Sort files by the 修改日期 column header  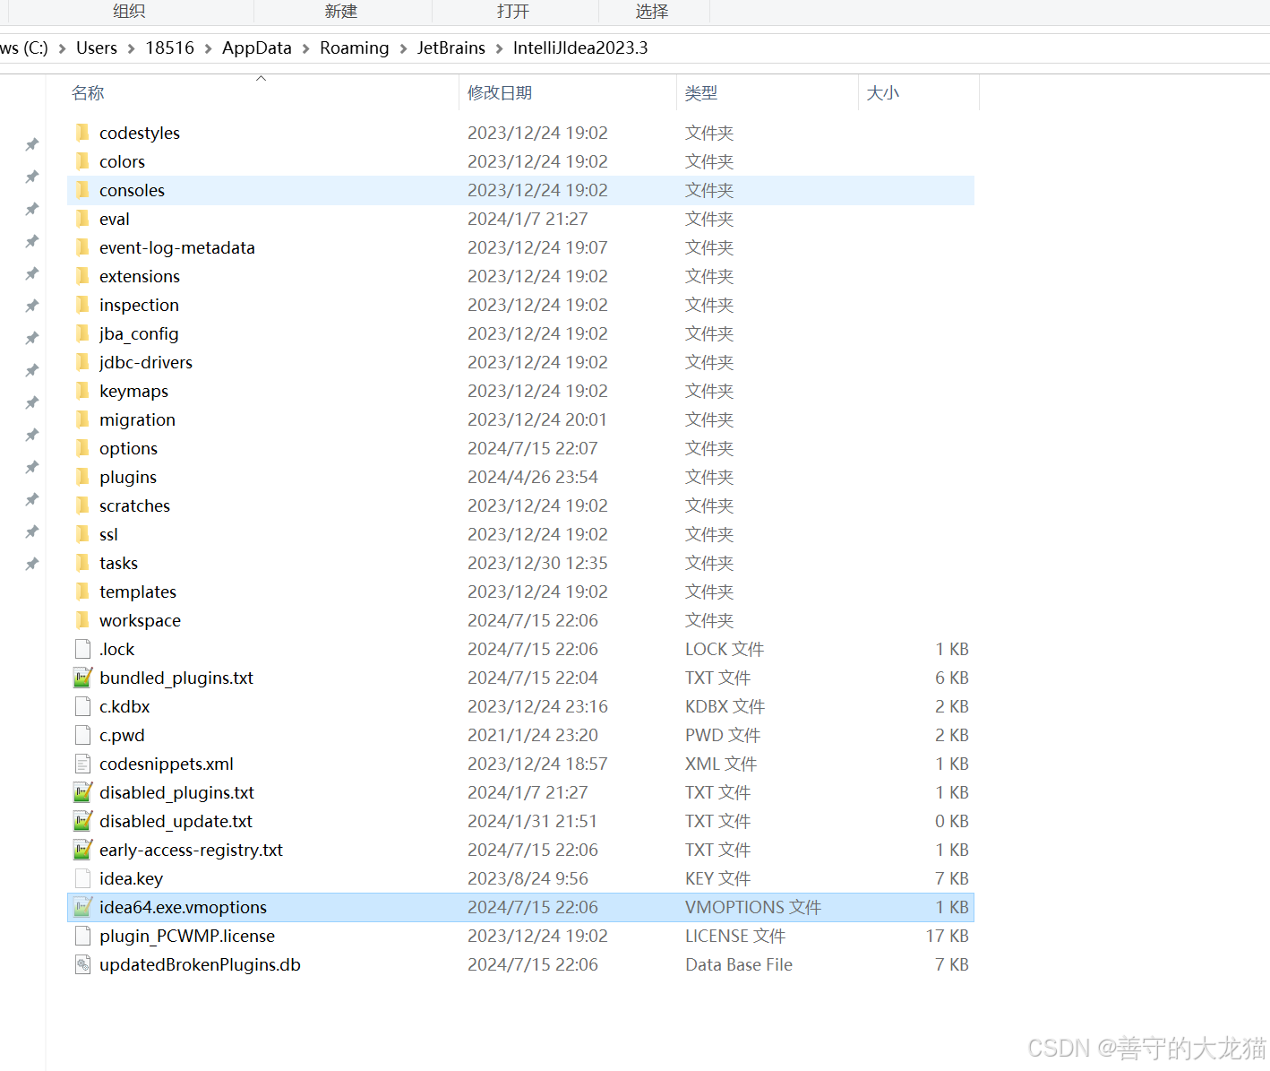point(500,93)
